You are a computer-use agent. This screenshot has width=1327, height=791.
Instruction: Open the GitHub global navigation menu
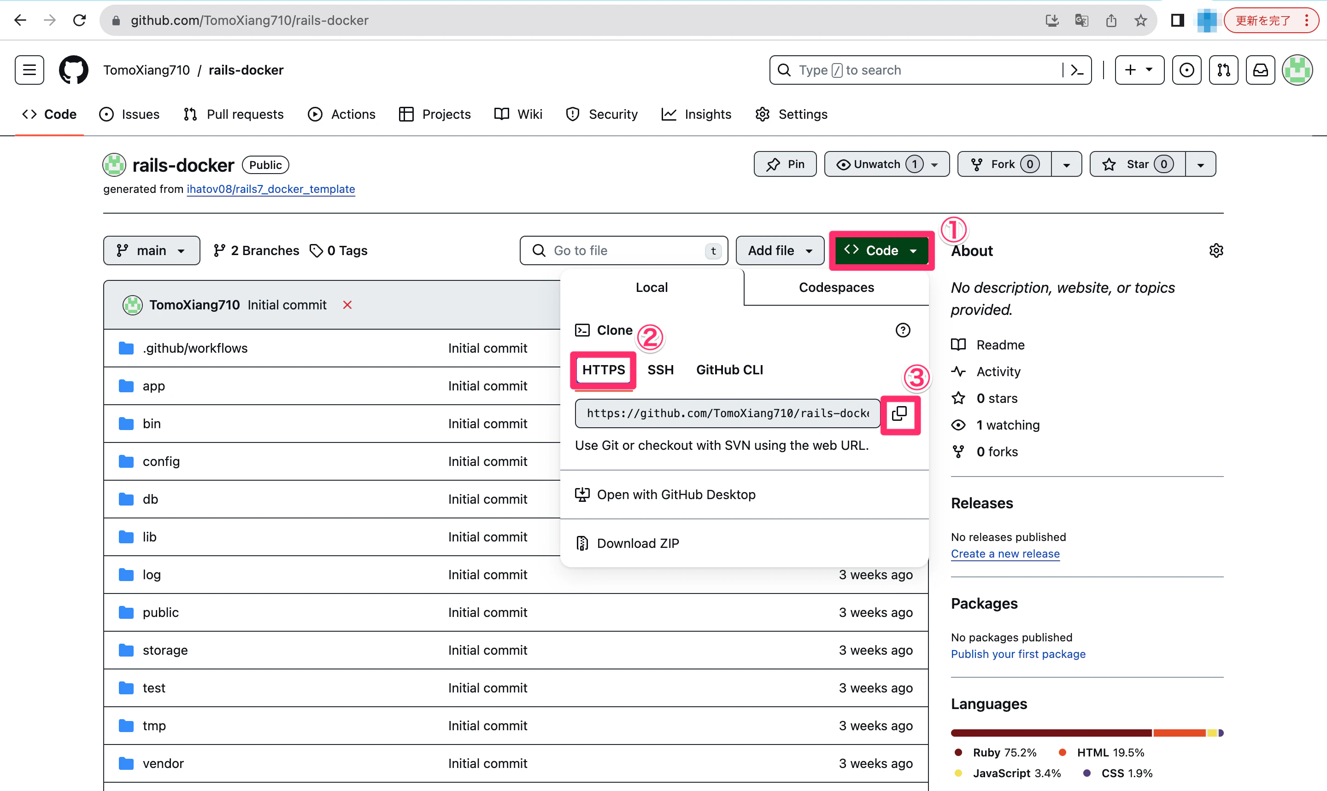click(29, 70)
